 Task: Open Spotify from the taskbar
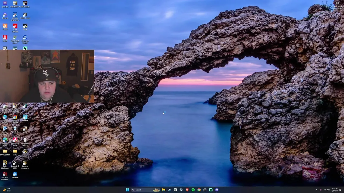(193, 190)
